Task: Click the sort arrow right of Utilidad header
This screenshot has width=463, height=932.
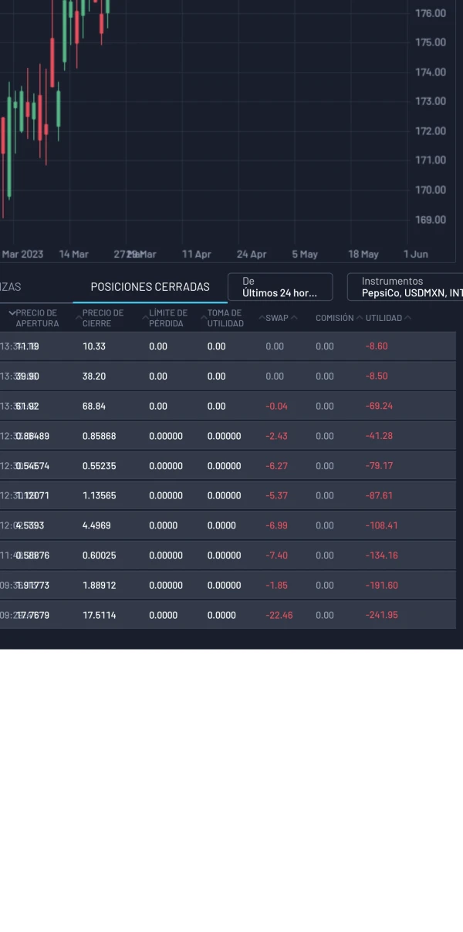Action: [x=408, y=318]
